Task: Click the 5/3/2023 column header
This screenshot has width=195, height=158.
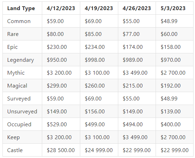Action: coord(173,8)
